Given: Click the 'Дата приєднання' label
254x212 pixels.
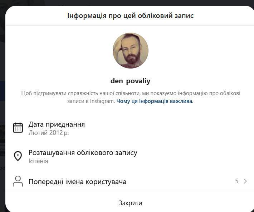Looking at the screenshot, I should pos(57,124).
